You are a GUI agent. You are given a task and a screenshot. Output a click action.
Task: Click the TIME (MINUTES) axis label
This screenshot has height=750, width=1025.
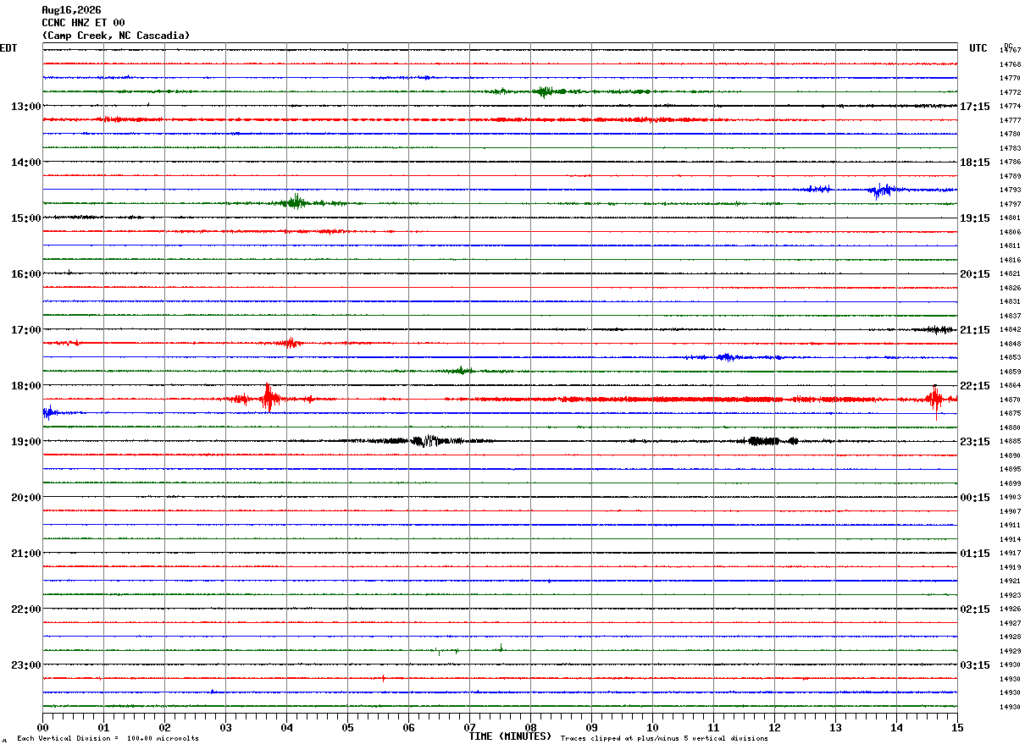pyautogui.click(x=510, y=736)
